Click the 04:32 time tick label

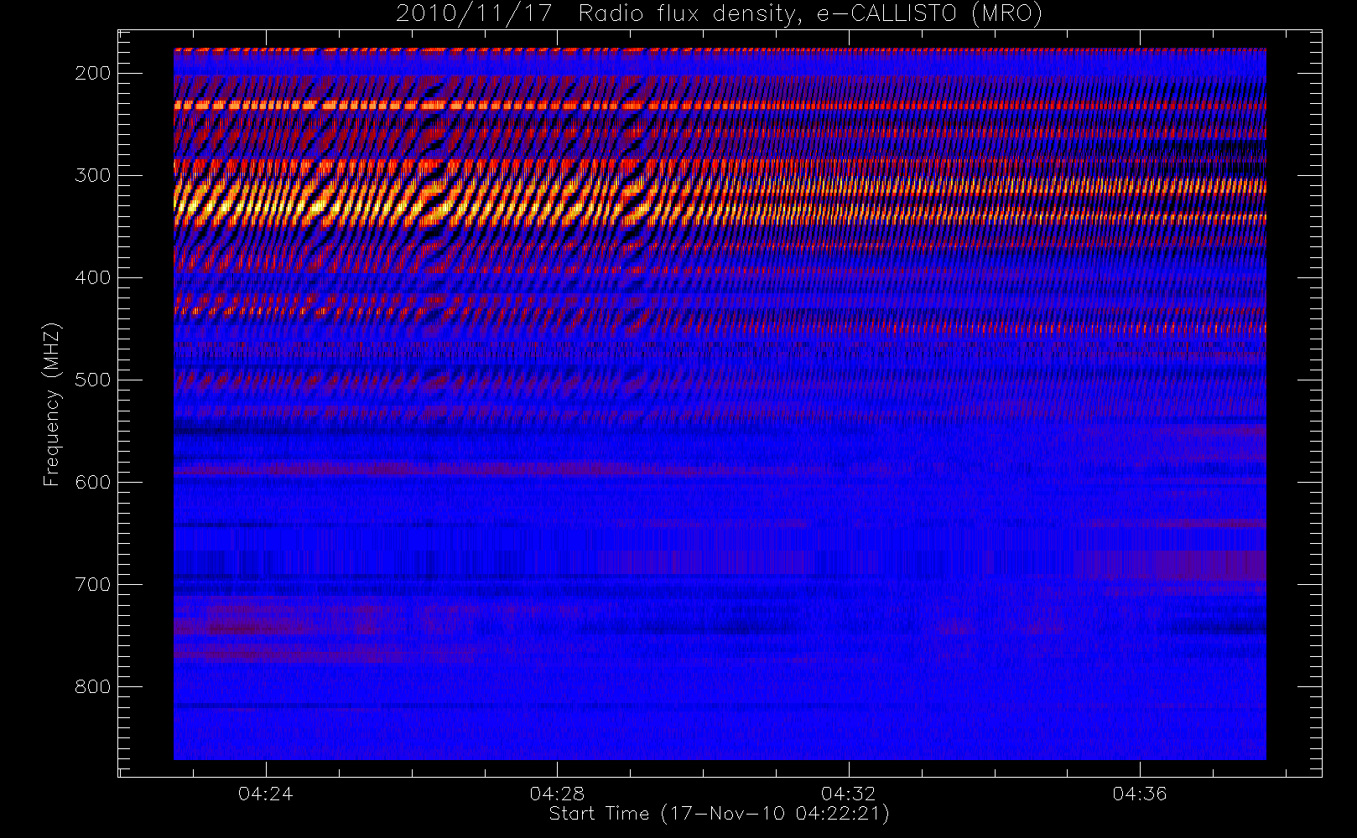click(849, 794)
